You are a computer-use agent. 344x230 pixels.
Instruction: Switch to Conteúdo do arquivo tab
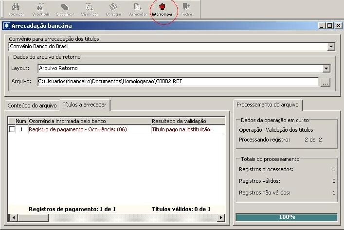[x=32, y=105]
